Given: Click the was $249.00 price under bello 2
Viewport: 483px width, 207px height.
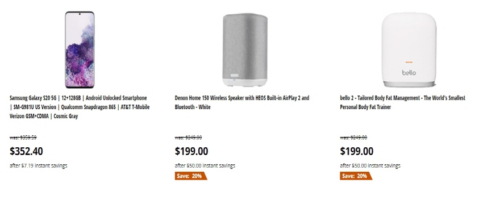Looking at the screenshot, I should pyautogui.click(x=353, y=137).
